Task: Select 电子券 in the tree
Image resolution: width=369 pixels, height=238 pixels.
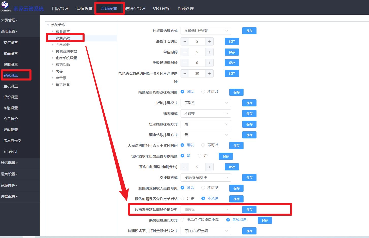Action: pos(61,78)
